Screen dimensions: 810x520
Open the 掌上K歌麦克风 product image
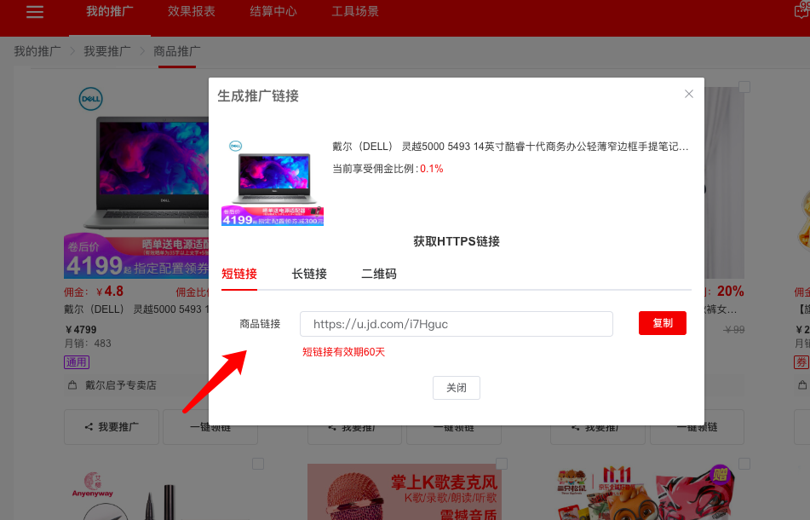pyautogui.click(x=404, y=492)
